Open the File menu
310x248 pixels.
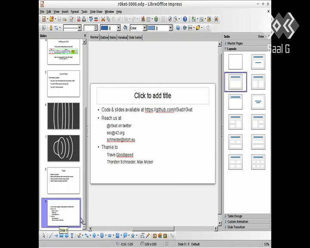[x=42, y=12]
